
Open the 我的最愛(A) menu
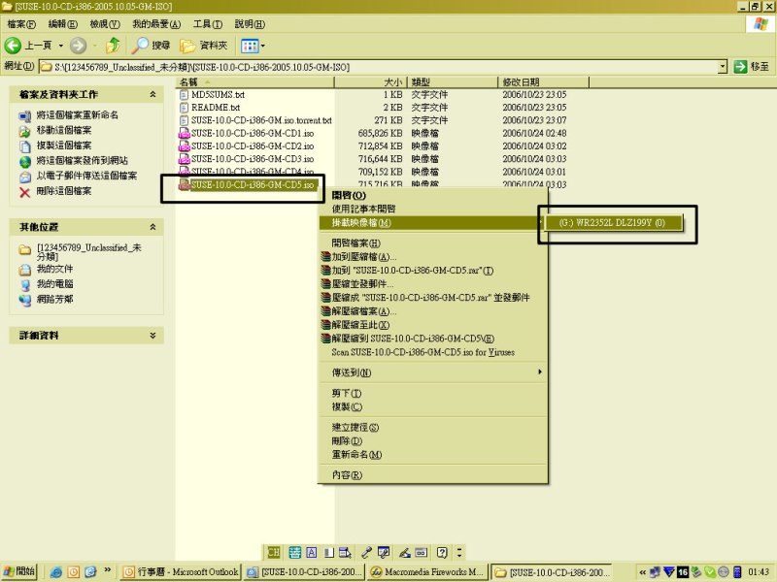pos(156,23)
